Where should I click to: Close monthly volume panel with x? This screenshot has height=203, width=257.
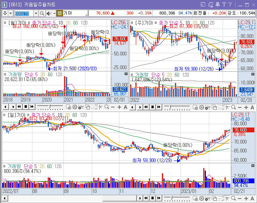click(x=126, y=74)
